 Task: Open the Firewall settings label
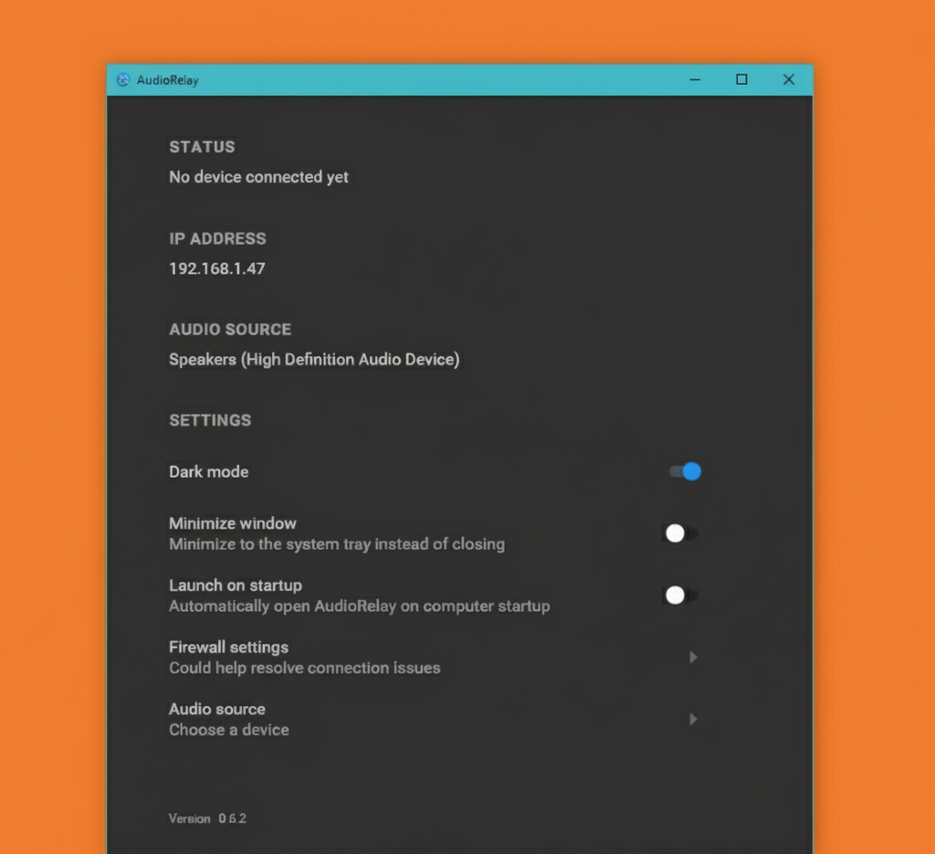228,647
